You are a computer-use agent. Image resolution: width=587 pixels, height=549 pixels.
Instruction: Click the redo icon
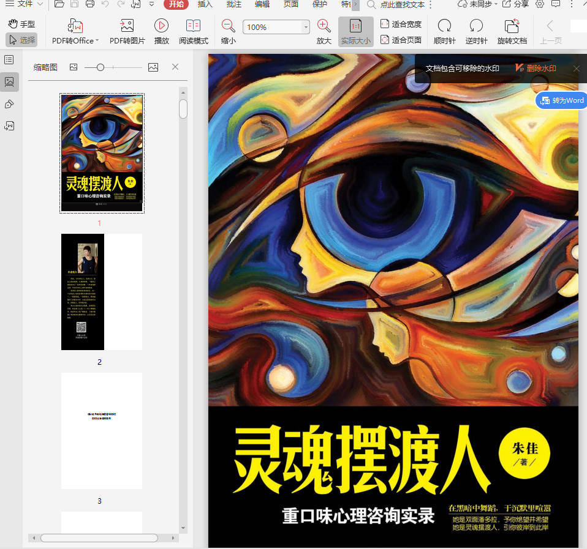point(121,4)
